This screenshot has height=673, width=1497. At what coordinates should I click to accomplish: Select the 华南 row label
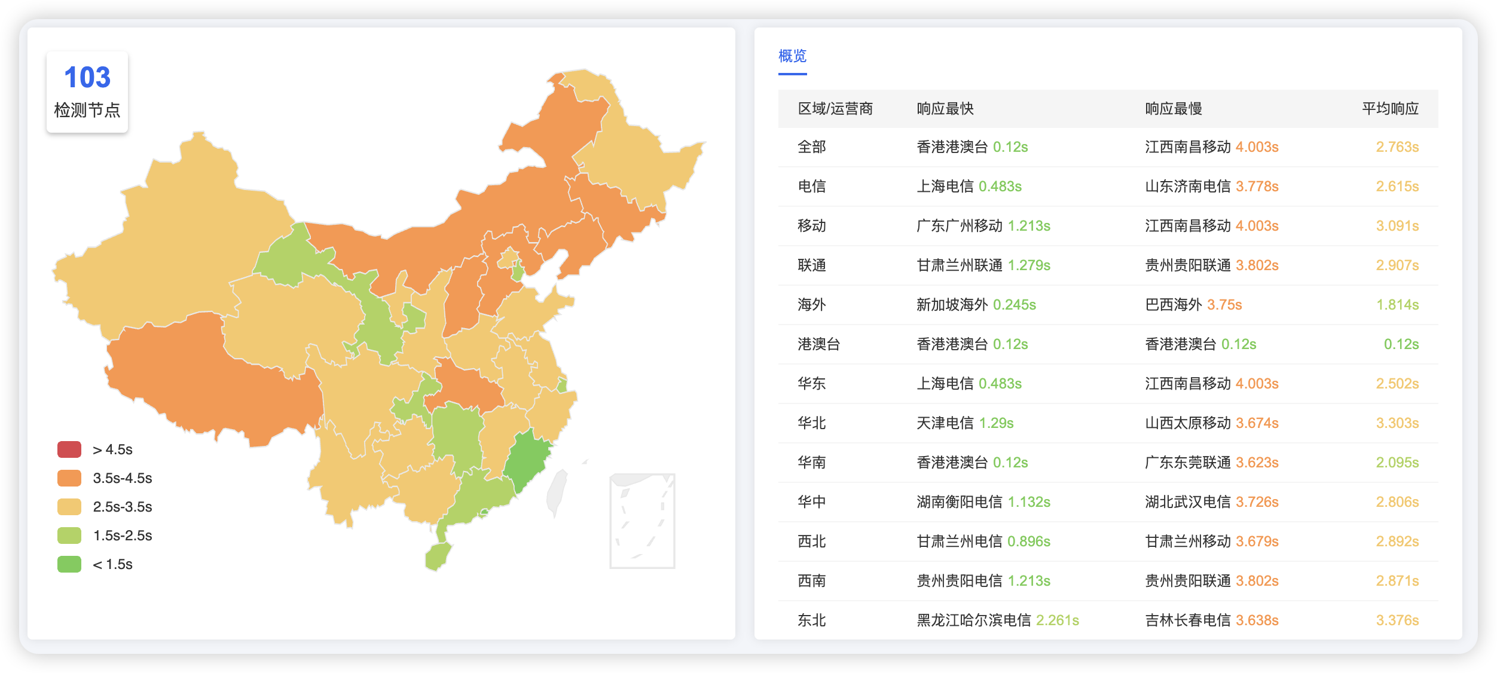point(812,463)
